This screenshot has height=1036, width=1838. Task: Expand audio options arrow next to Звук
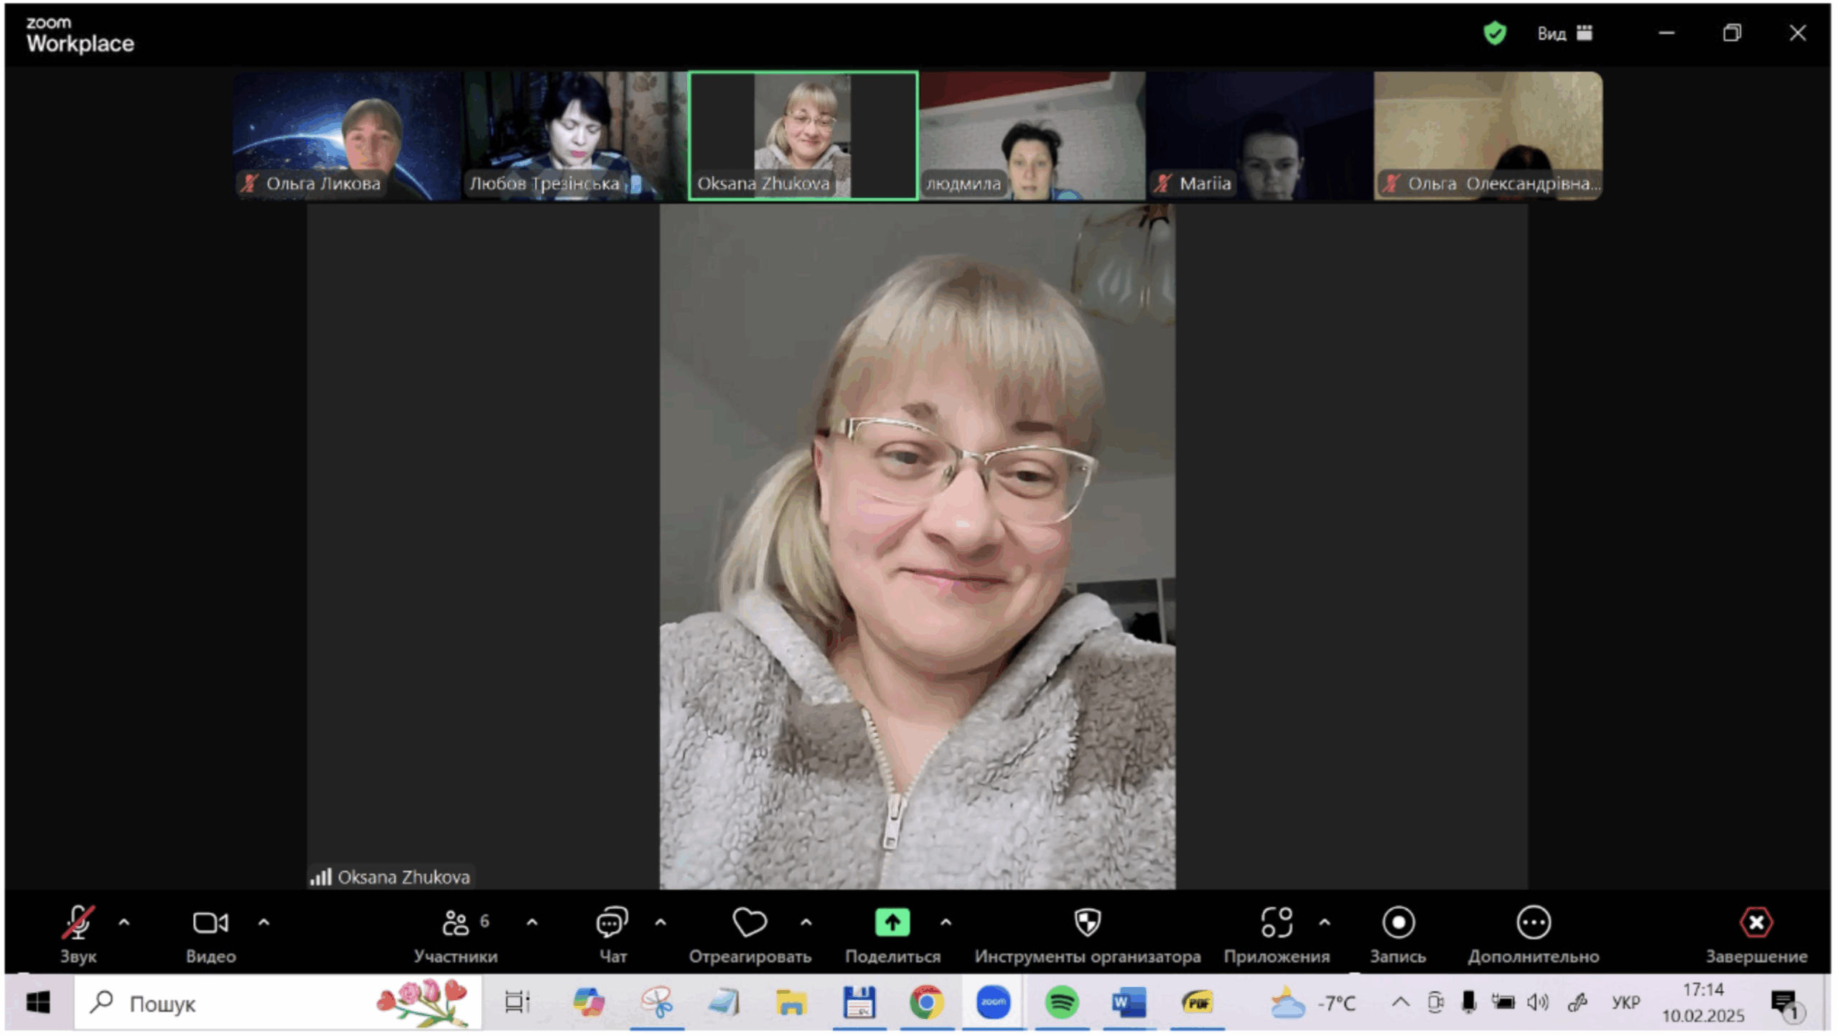(x=124, y=923)
